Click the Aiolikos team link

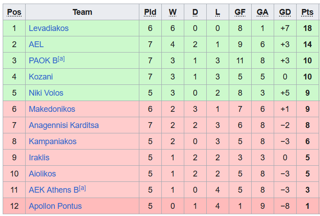point(43,174)
